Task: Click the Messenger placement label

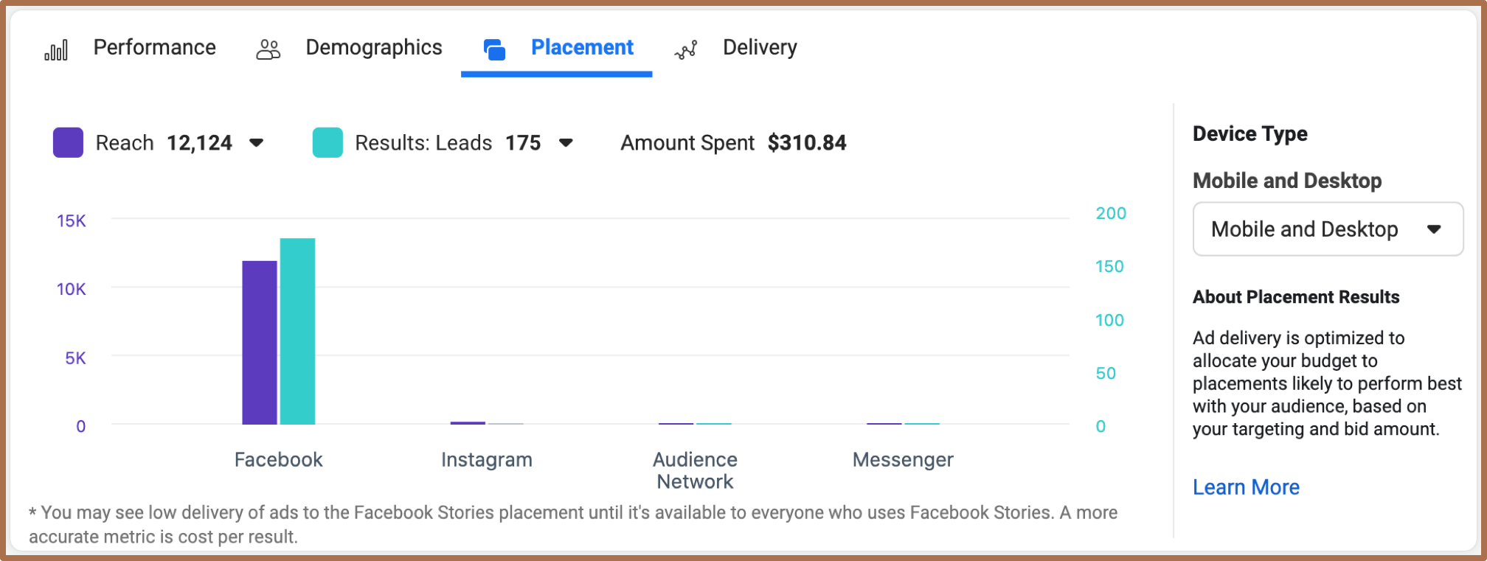Action: (x=903, y=460)
